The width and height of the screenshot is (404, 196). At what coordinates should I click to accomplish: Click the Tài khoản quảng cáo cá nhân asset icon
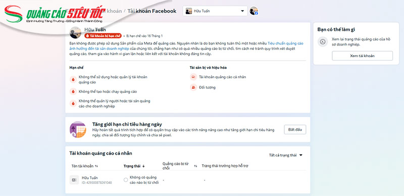193,77
